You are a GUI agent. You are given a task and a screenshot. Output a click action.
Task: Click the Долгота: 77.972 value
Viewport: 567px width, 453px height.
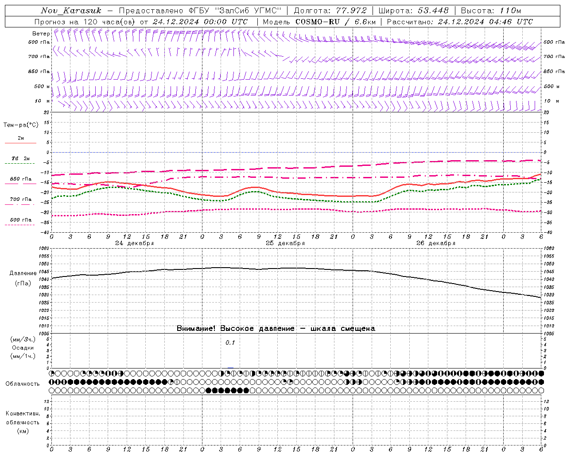(330, 11)
